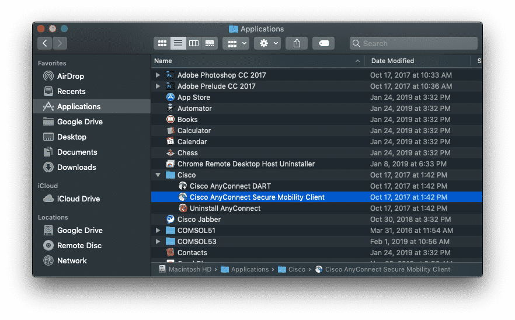
Task: Select the Chess app icon
Action: 170,153
